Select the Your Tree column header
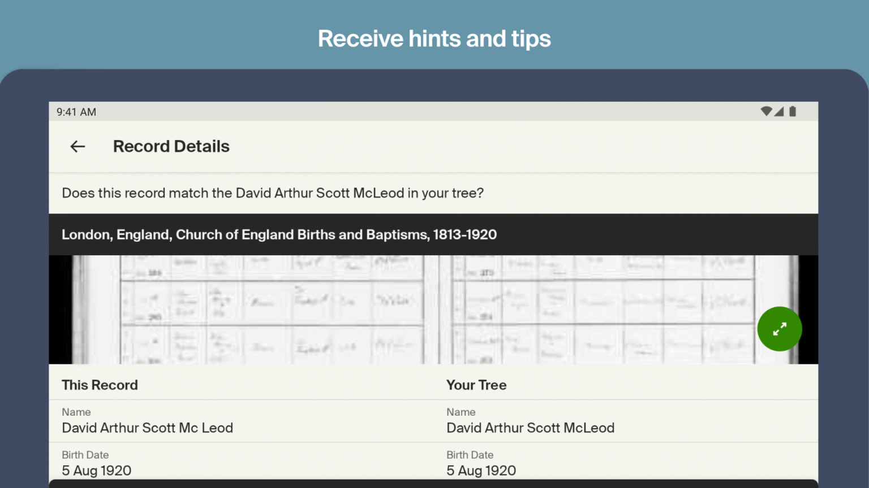The image size is (869, 488). 476,385
